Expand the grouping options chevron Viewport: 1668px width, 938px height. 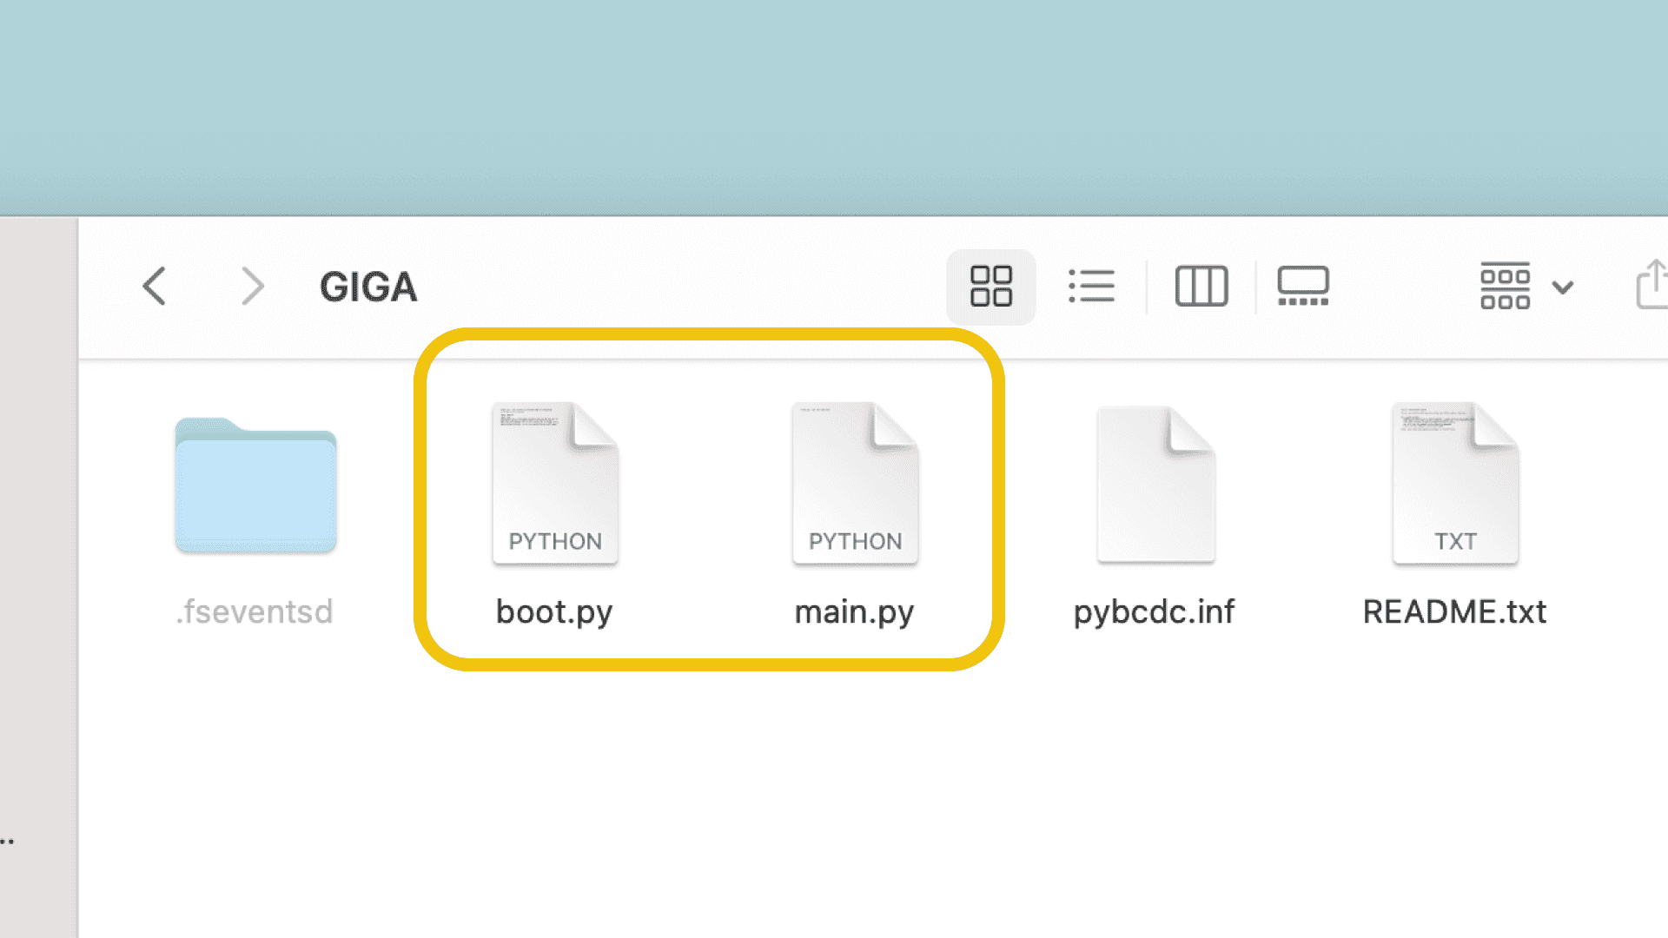pyautogui.click(x=1563, y=287)
